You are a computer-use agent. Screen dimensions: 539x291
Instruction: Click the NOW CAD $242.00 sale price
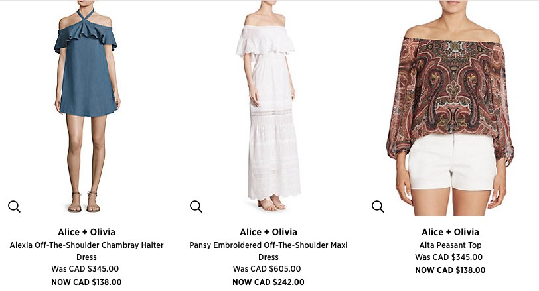coord(268,282)
